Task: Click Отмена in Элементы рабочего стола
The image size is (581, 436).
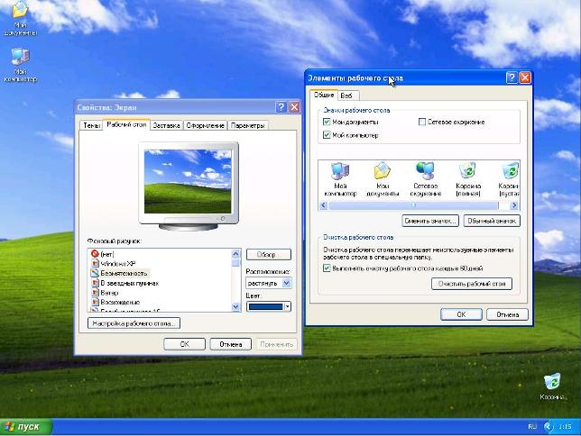Action: coord(507,314)
